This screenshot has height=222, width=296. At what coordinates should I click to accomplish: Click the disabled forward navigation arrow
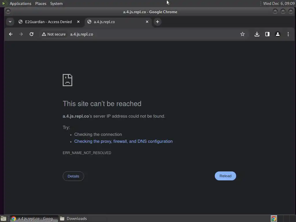tap(21, 34)
